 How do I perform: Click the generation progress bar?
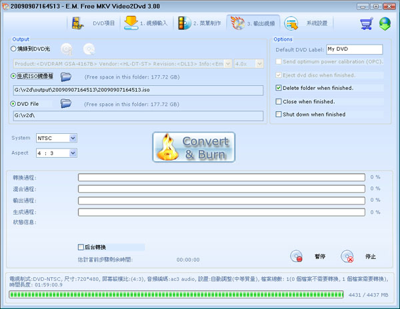(x=221, y=212)
